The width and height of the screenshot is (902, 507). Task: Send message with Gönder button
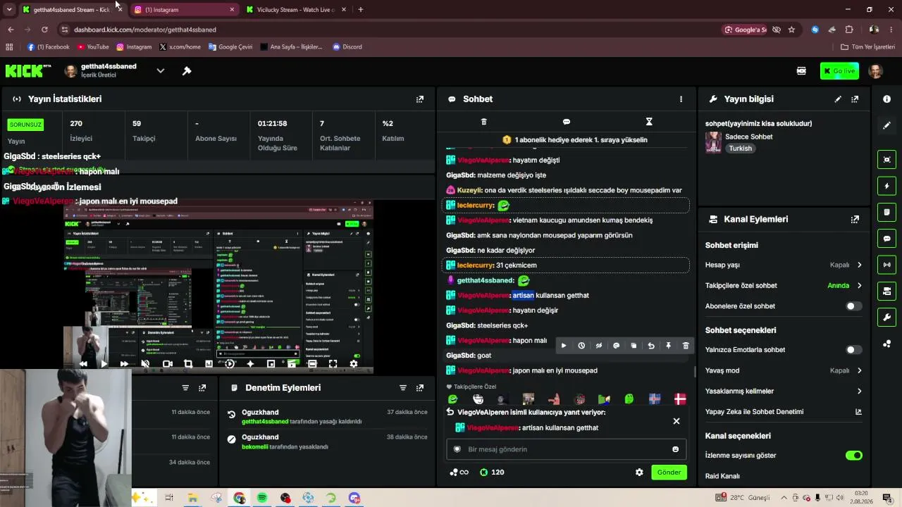pyautogui.click(x=669, y=472)
